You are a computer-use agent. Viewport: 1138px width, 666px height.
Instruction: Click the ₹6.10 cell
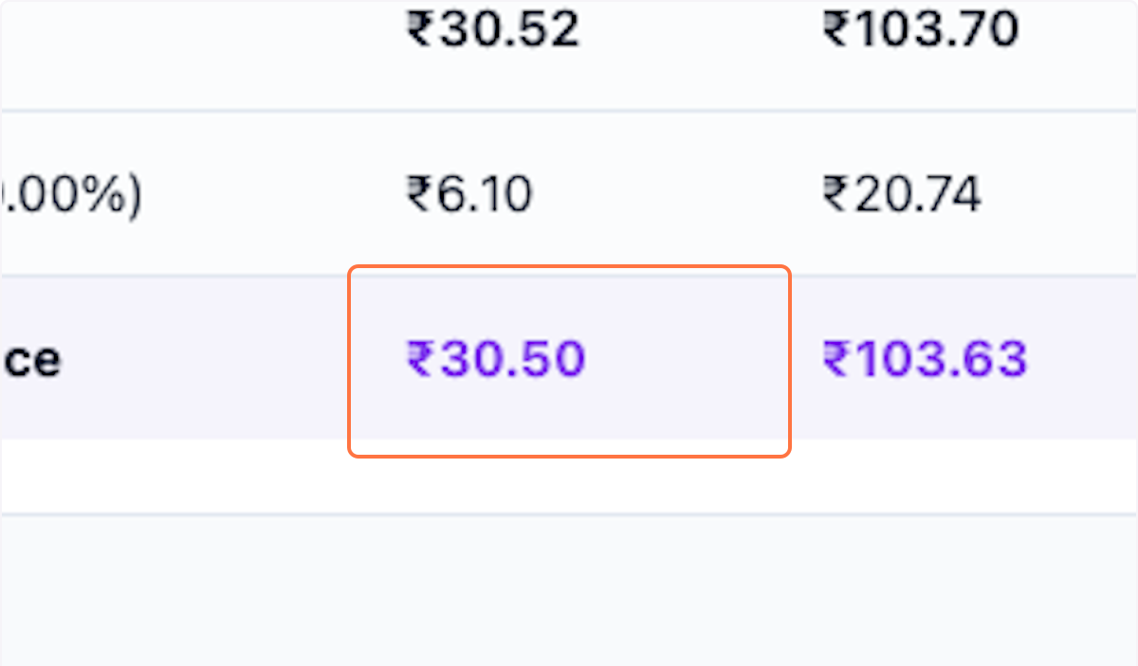469,195
